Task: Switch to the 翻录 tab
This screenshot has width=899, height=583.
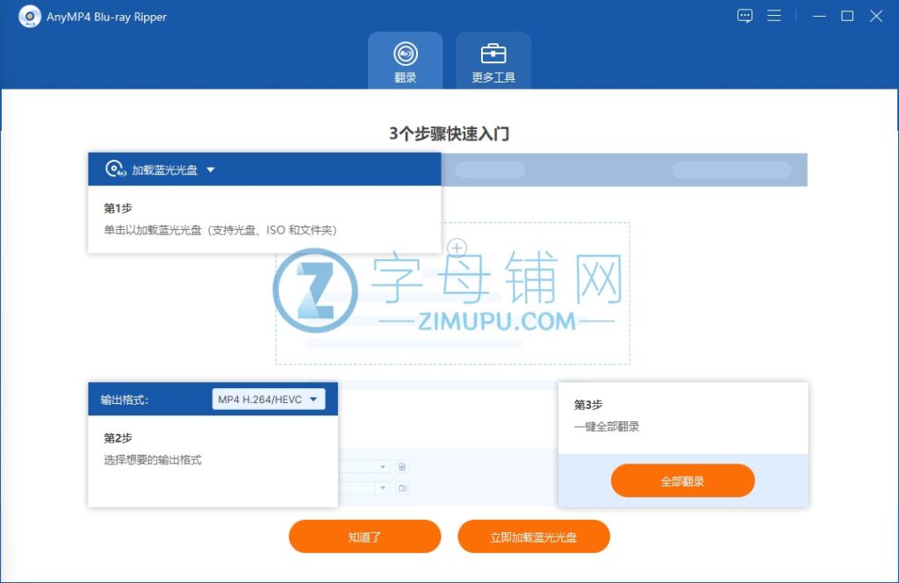Action: (406, 61)
